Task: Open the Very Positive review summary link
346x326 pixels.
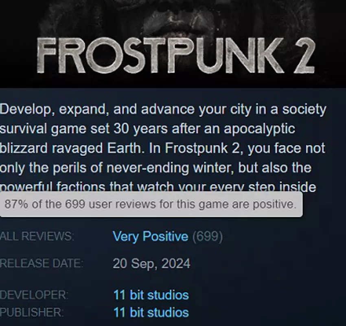Action: pyautogui.click(x=151, y=236)
